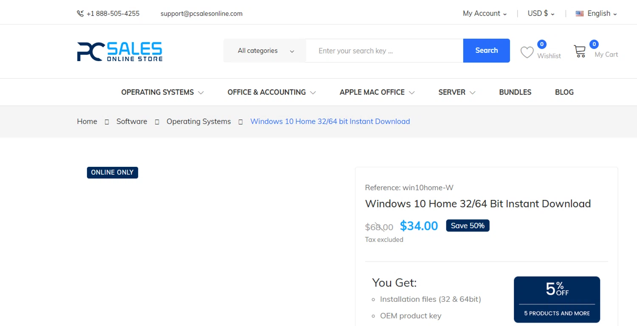Click the Save 50% discount badge
The image size is (637, 326).
468,226
